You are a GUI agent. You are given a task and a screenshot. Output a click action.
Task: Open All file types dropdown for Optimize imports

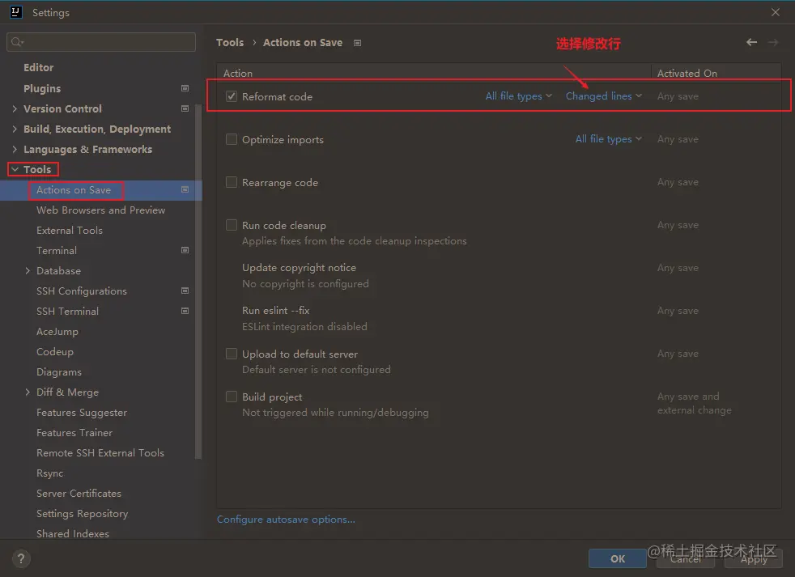tap(609, 139)
